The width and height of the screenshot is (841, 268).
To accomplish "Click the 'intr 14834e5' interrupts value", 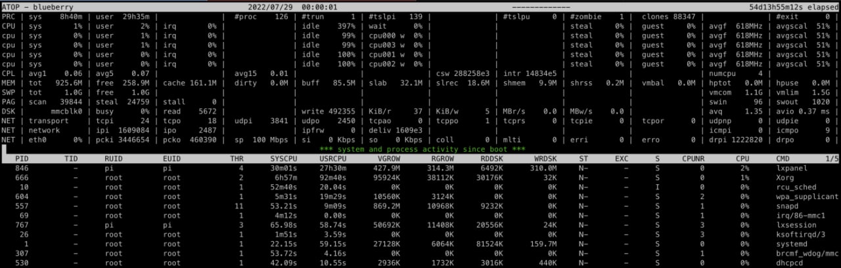I will tap(530, 73).
